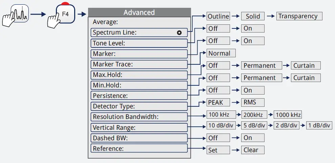Open the Detector Type setting
The height and width of the screenshot is (163, 335).
pyautogui.click(x=139, y=106)
